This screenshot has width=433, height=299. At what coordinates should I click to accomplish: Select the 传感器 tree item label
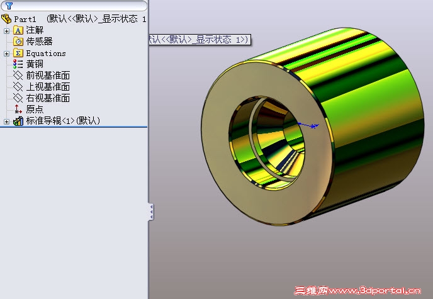click(39, 42)
